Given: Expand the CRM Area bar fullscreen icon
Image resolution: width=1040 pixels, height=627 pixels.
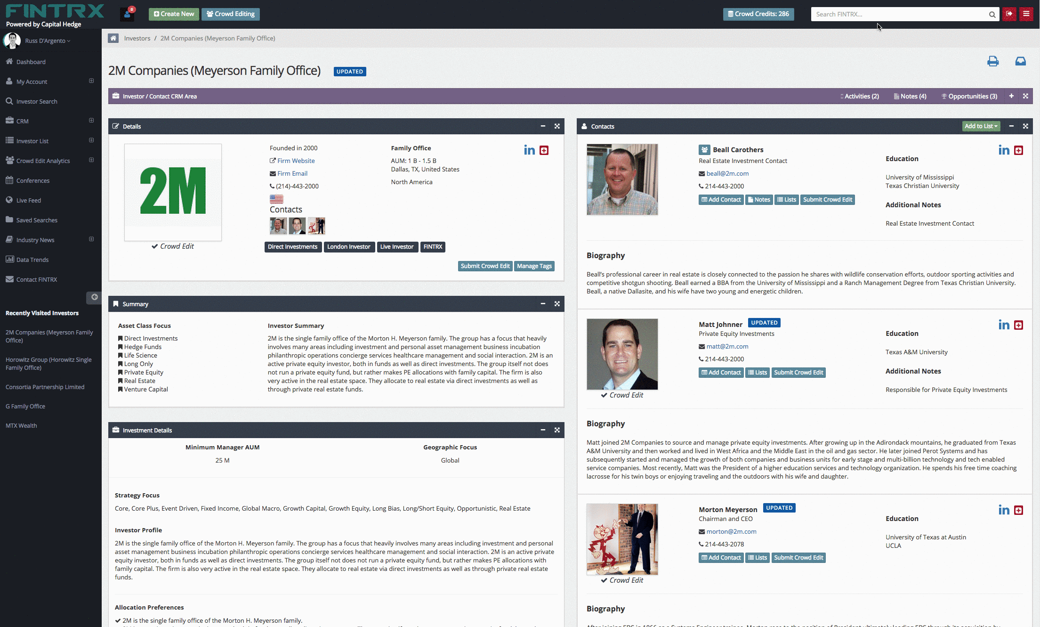Looking at the screenshot, I should pyautogui.click(x=1025, y=96).
